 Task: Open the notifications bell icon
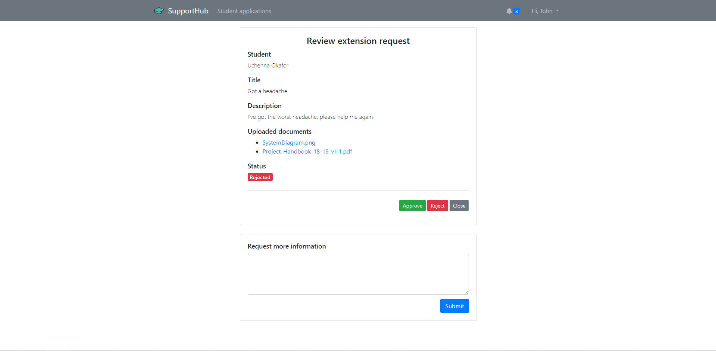coord(509,11)
